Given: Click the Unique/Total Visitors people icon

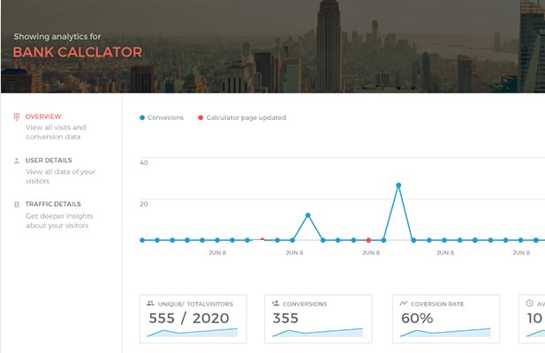Looking at the screenshot, I should (151, 304).
